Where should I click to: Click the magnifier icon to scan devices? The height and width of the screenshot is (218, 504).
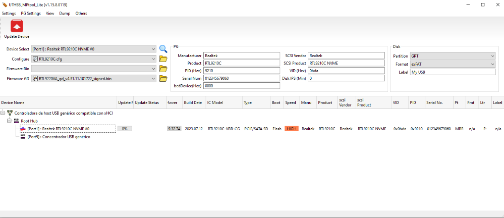(x=163, y=49)
